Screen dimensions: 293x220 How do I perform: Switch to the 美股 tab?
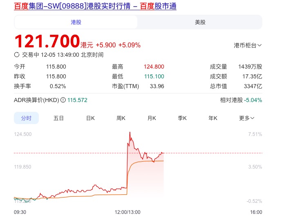[x=200, y=22]
